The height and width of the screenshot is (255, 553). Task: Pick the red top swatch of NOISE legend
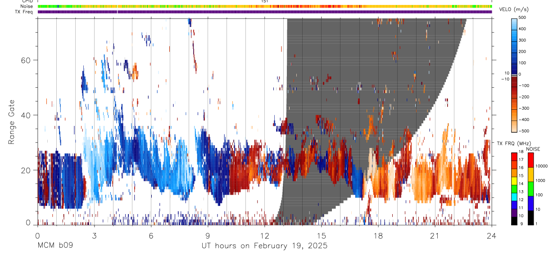(x=530, y=160)
